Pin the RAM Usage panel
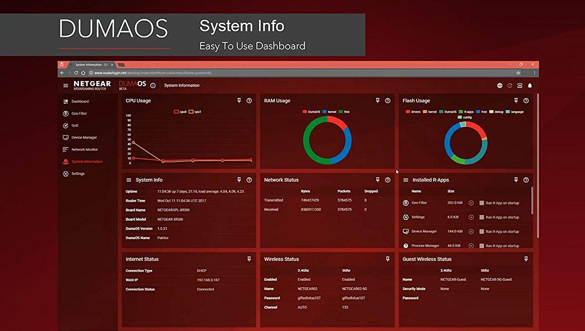Viewport: 585px width, 331px height. (x=378, y=101)
